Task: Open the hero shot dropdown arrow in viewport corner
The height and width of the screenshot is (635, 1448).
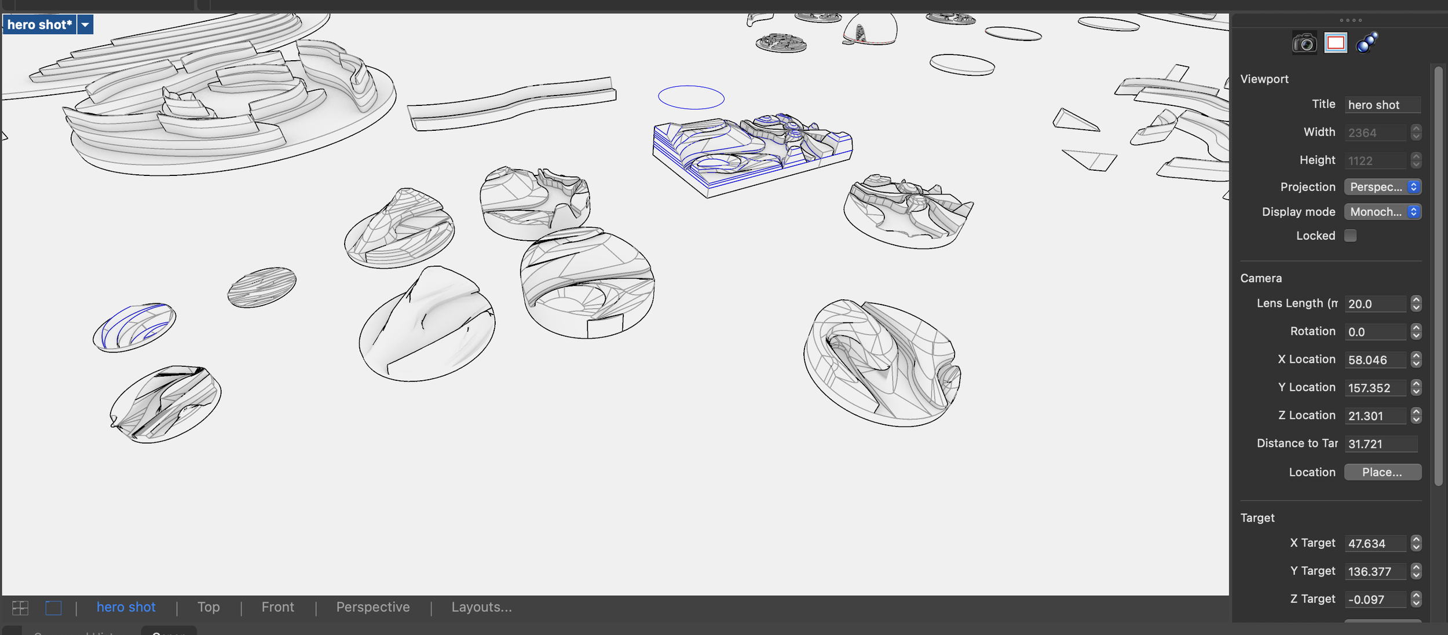Action: (x=85, y=24)
